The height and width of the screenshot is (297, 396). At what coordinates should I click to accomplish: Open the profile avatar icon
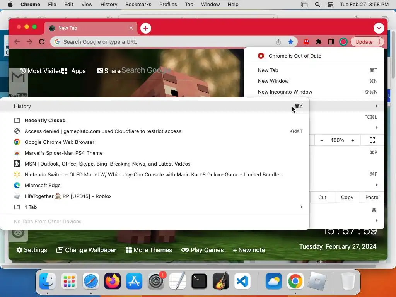[343, 42]
